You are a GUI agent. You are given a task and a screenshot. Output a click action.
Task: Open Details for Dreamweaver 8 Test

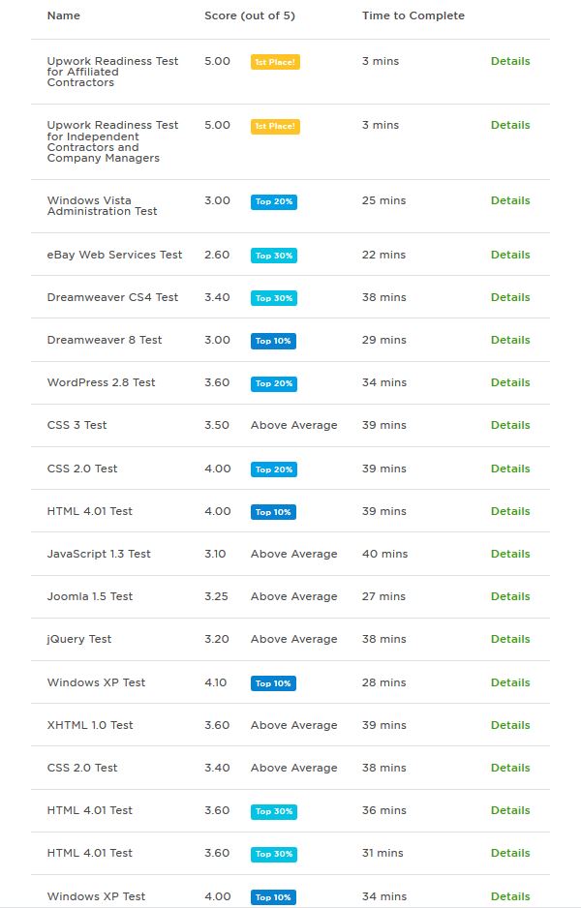tap(509, 340)
